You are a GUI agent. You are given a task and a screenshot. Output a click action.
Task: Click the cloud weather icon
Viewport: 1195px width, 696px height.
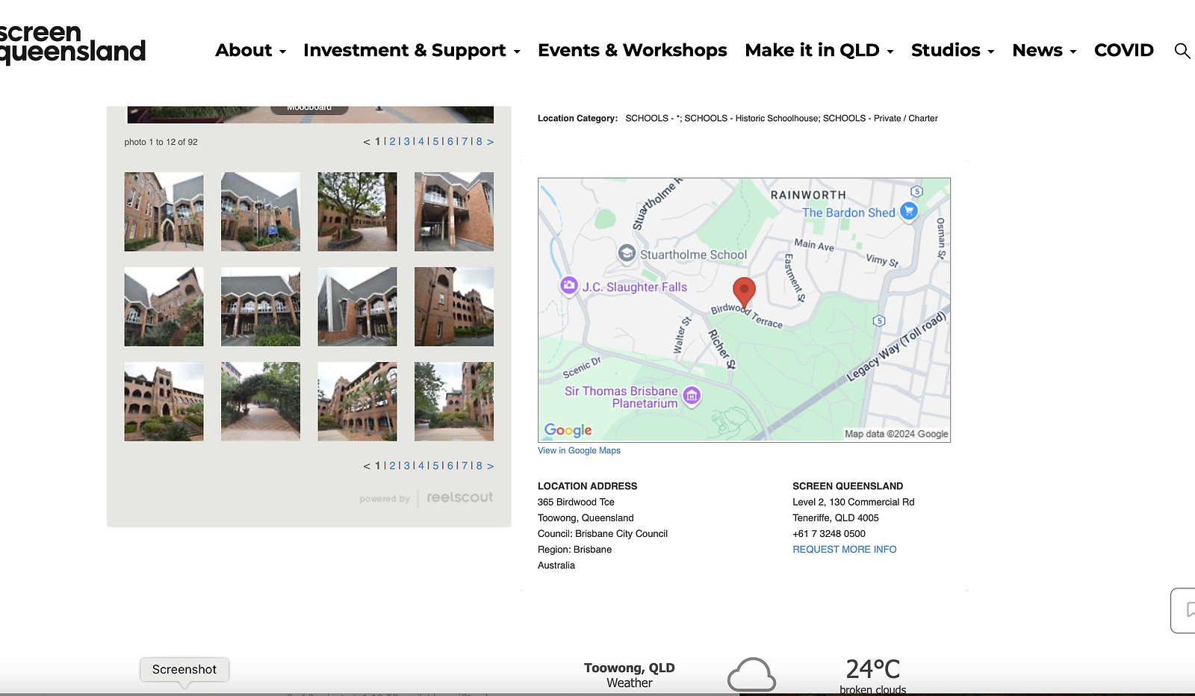[751, 675]
